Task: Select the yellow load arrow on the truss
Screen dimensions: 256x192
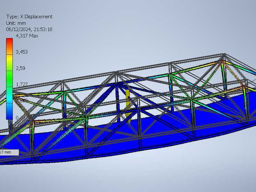Action: 128,106
